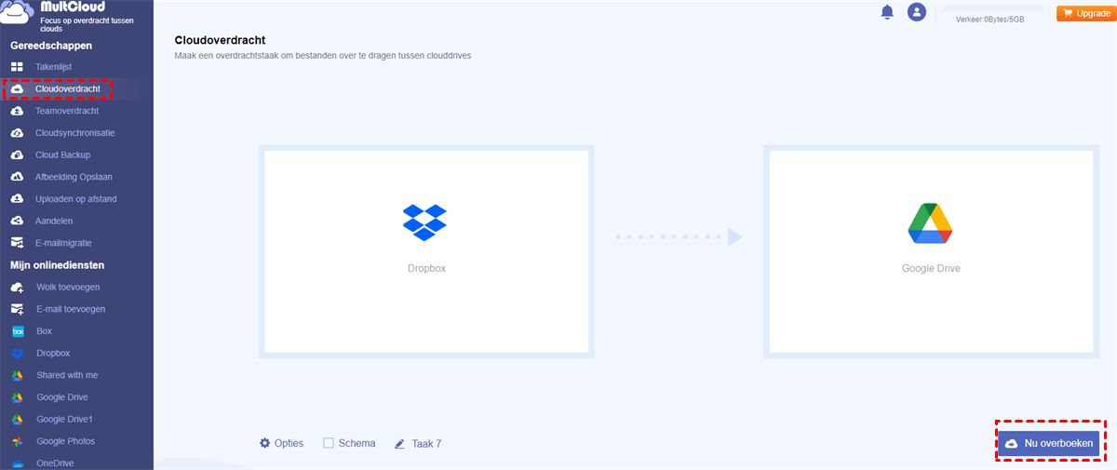The image size is (1117, 470).
Task: Select OneDrive in the drive list
Action: pos(55,463)
